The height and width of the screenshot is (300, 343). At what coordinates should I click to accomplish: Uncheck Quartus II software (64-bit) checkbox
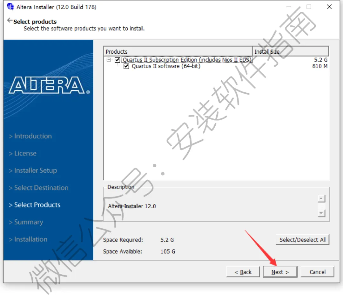[126, 66]
